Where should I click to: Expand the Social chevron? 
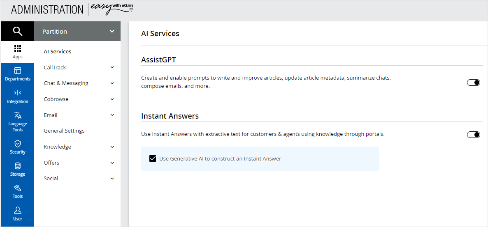pyautogui.click(x=112, y=178)
